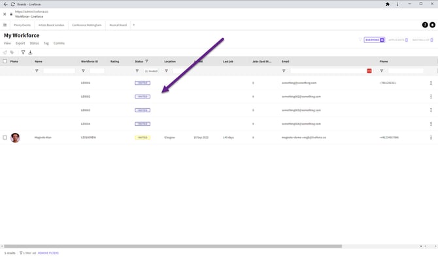Click the yellow Invited badge for Magneto Man

coord(143,138)
